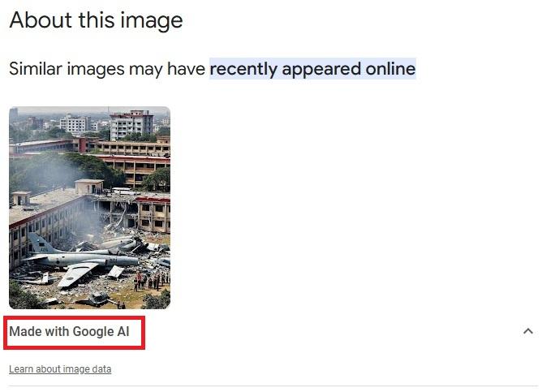Screen dimensions: 542x392
Task: Open the Learn about image data link
Action: pos(60,369)
